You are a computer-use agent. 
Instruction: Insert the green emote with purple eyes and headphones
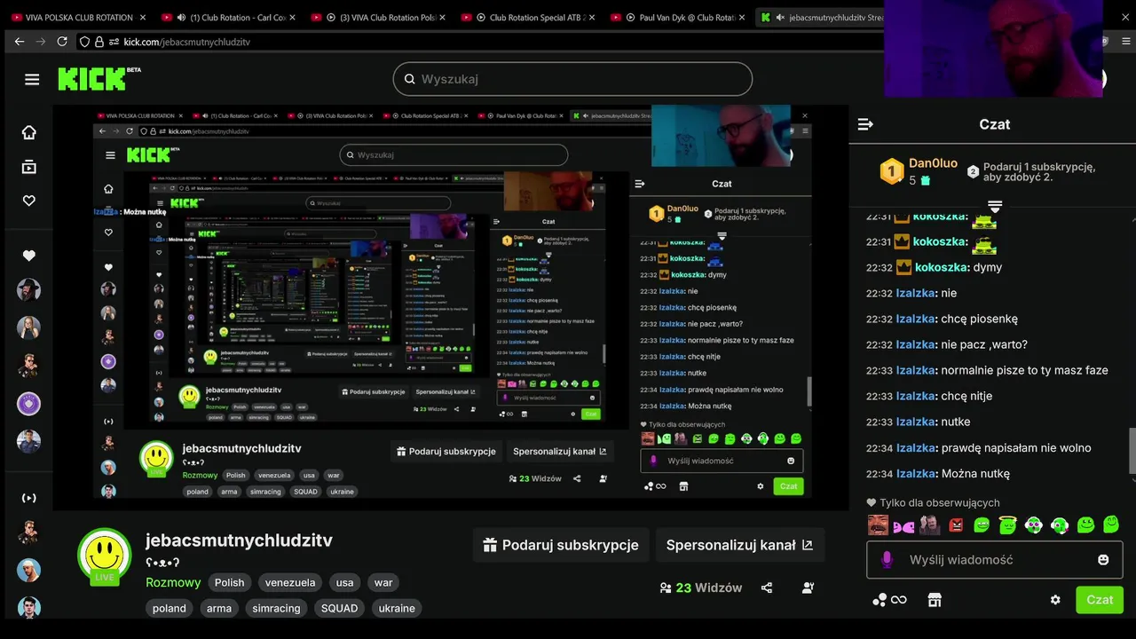pyautogui.click(x=1034, y=525)
